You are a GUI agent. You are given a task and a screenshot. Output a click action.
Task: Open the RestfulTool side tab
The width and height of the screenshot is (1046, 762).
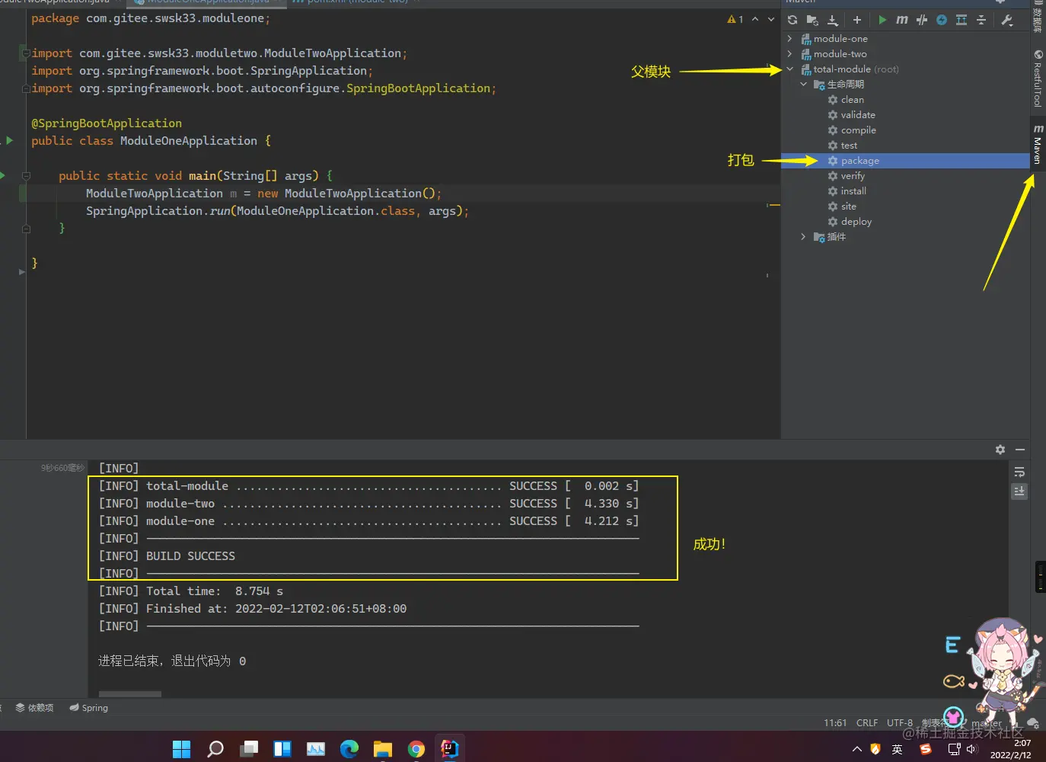[x=1038, y=79]
